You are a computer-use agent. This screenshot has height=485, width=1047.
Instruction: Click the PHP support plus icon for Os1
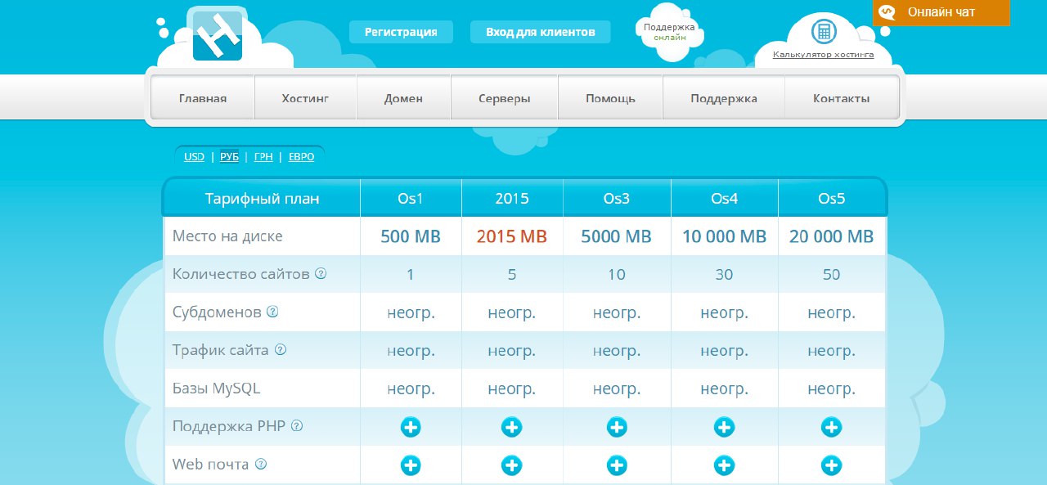tap(411, 427)
